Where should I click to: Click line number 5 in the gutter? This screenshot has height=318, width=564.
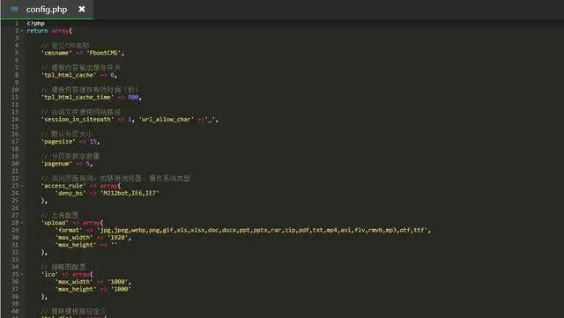click(17, 53)
